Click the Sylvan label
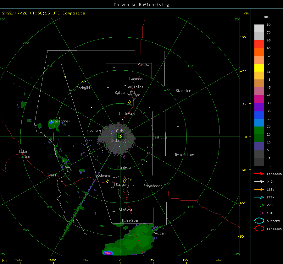 120,93
